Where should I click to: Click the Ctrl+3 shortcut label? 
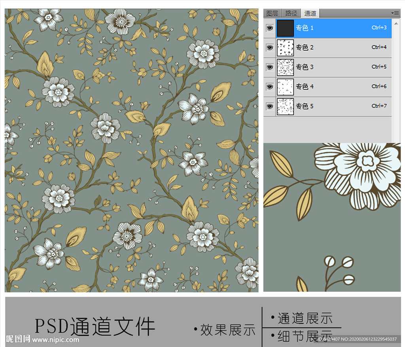click(x=379, y=27)
